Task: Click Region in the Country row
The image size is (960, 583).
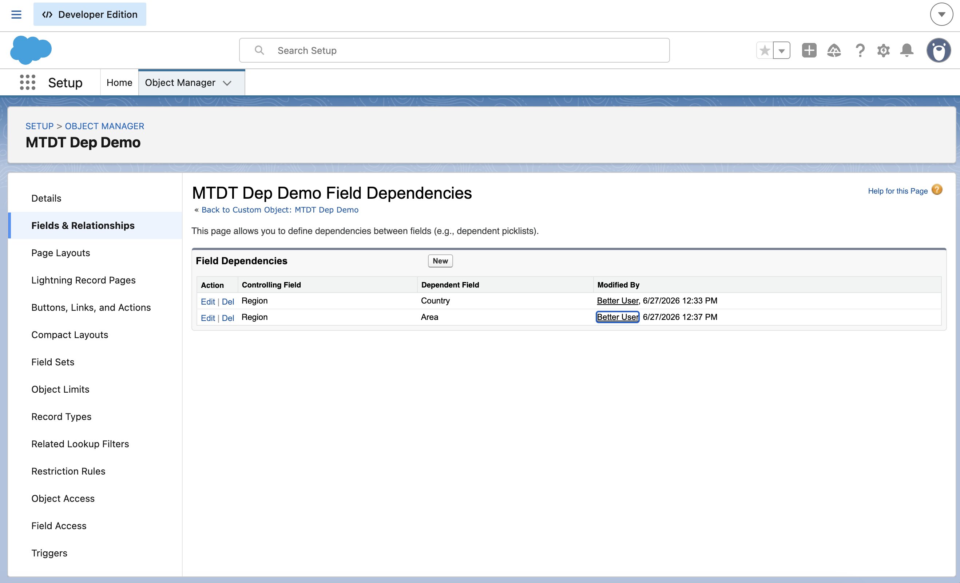Action: point(254,301)
